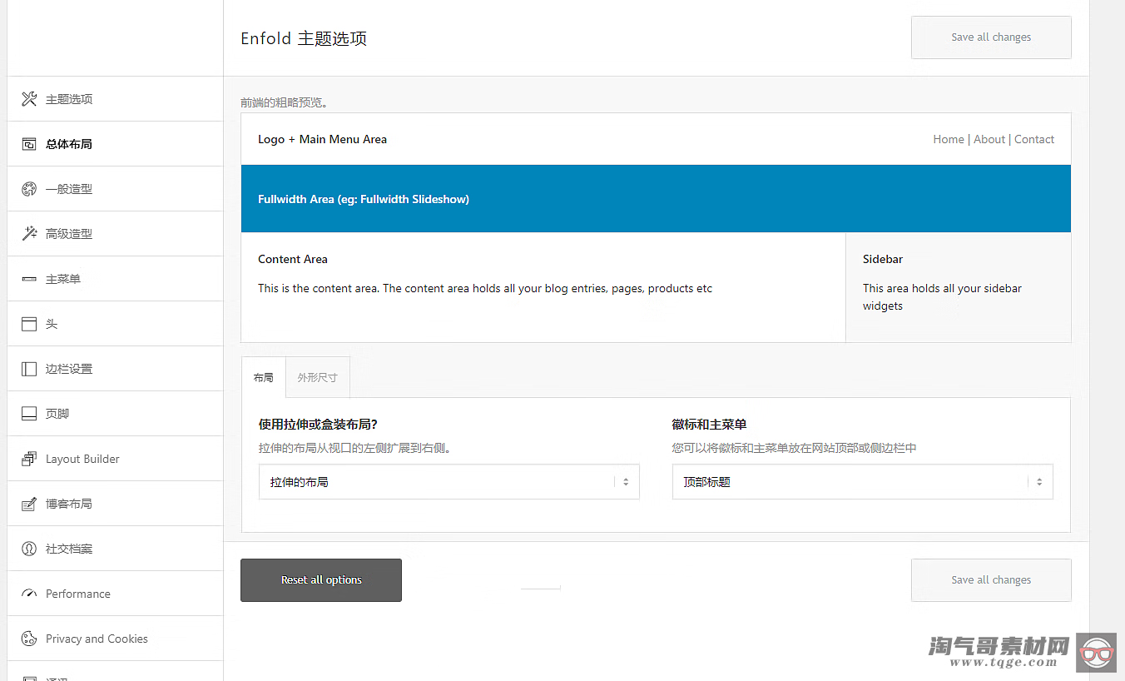Click the Layout Builder stacked-squares icon

(x=29, y=459)
